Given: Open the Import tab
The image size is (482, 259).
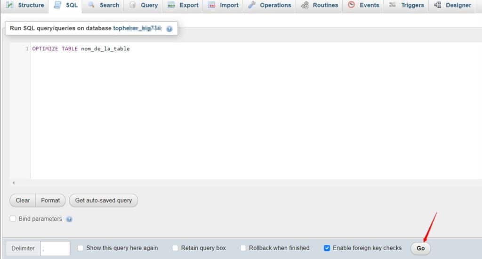Looking at the screenshot, I should (223, 5).
